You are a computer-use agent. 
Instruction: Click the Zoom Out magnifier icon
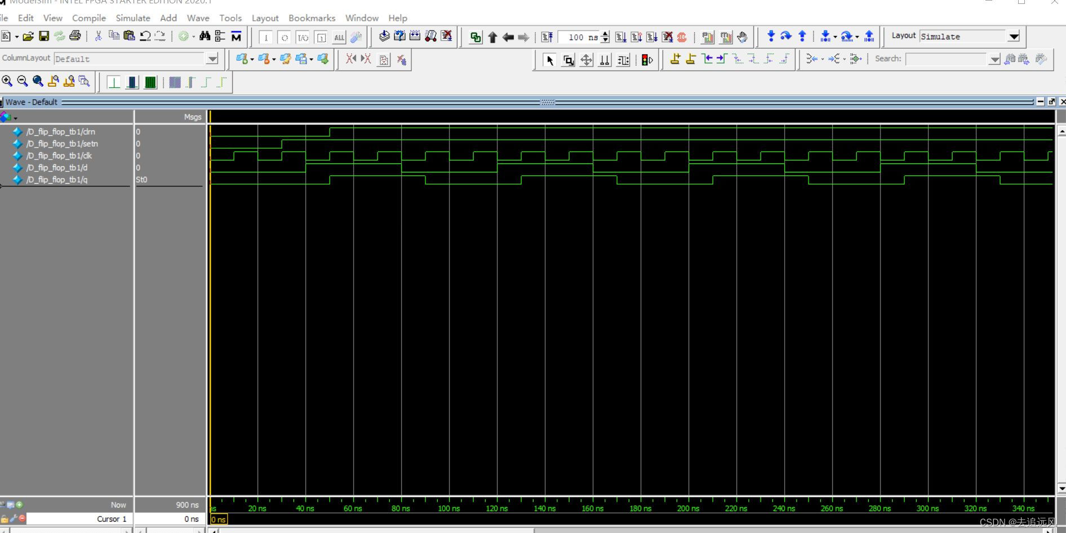click(x=23, y=82)
